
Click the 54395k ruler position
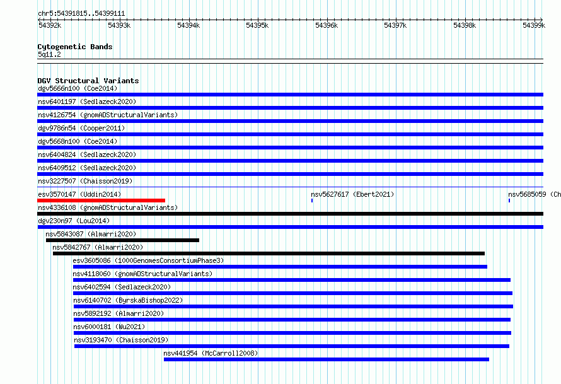257,25
